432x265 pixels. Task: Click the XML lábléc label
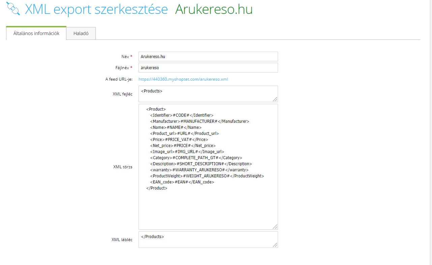(122, 240)
